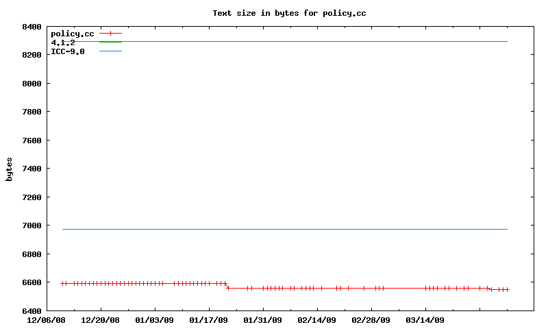548x329 pixels.
Task: Click the 8400 y-axis tick label
Action: (x=32, y=27)
